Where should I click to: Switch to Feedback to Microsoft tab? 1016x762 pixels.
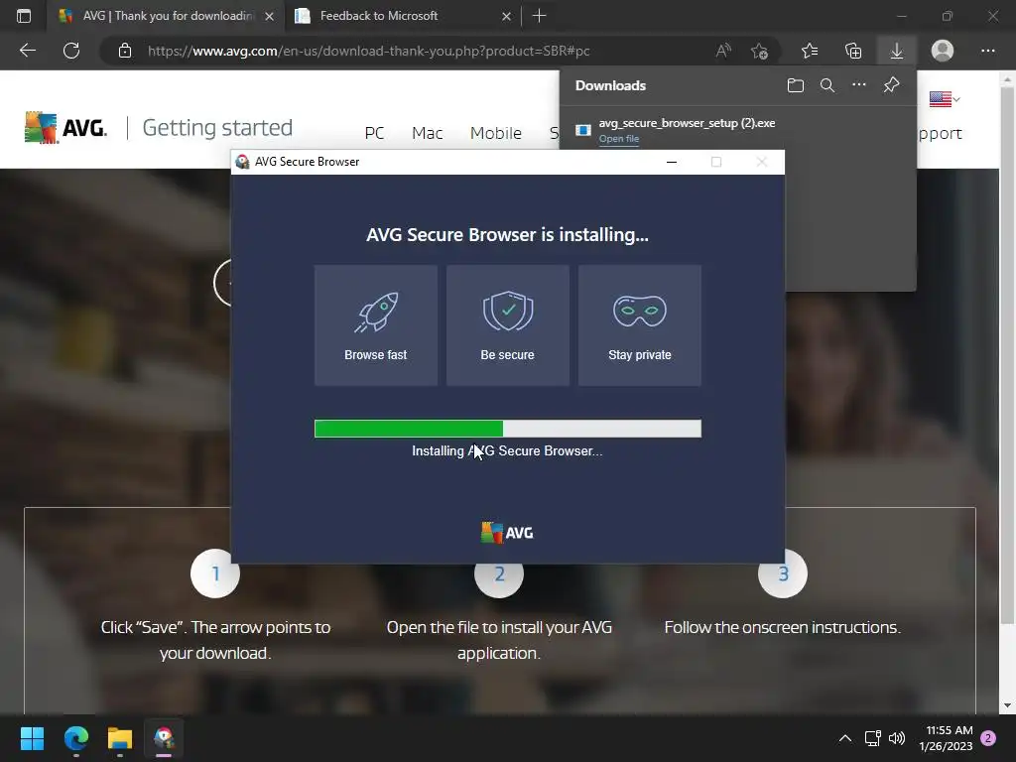pyautogui.click(x=402, y=16)
